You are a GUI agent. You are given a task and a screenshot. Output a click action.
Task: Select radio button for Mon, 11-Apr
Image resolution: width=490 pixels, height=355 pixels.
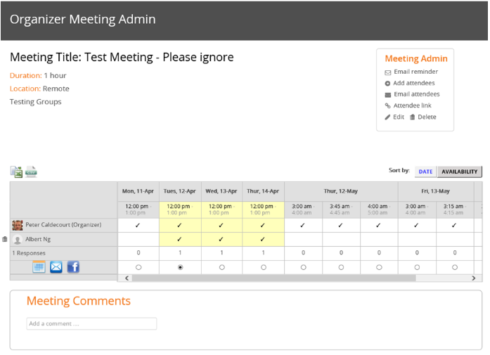pyautogui.click(x=138, y=268)
